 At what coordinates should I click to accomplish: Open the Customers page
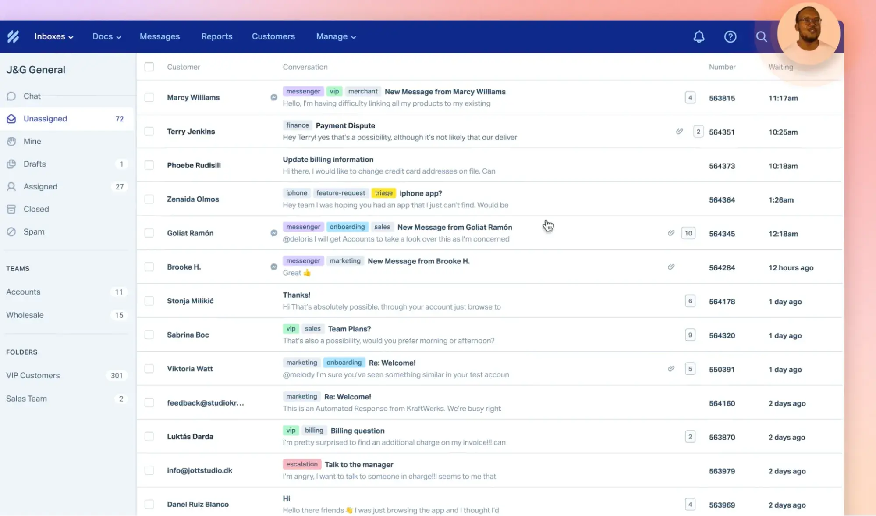(x=273, y=36)
